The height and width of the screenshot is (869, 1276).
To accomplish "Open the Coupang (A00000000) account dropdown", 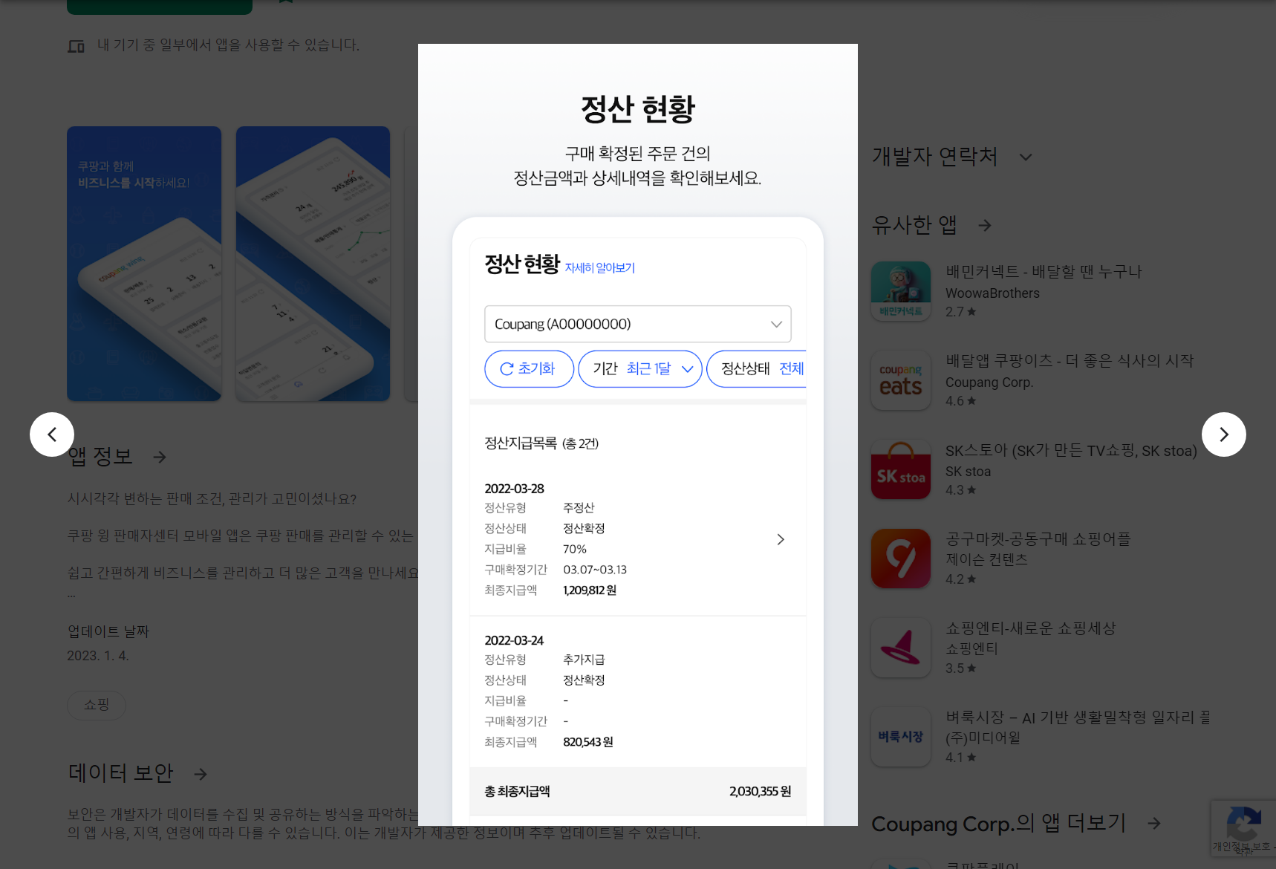I will coord(637,324).
